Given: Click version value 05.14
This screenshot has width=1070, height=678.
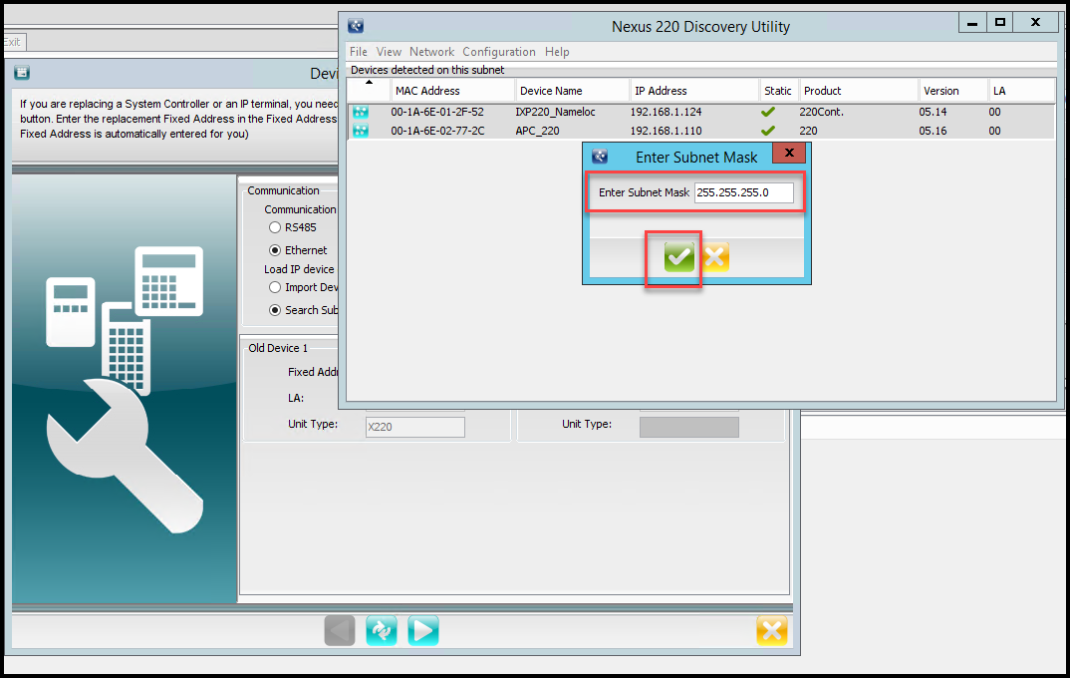Looking at the screenshot, I should (933, 112).
